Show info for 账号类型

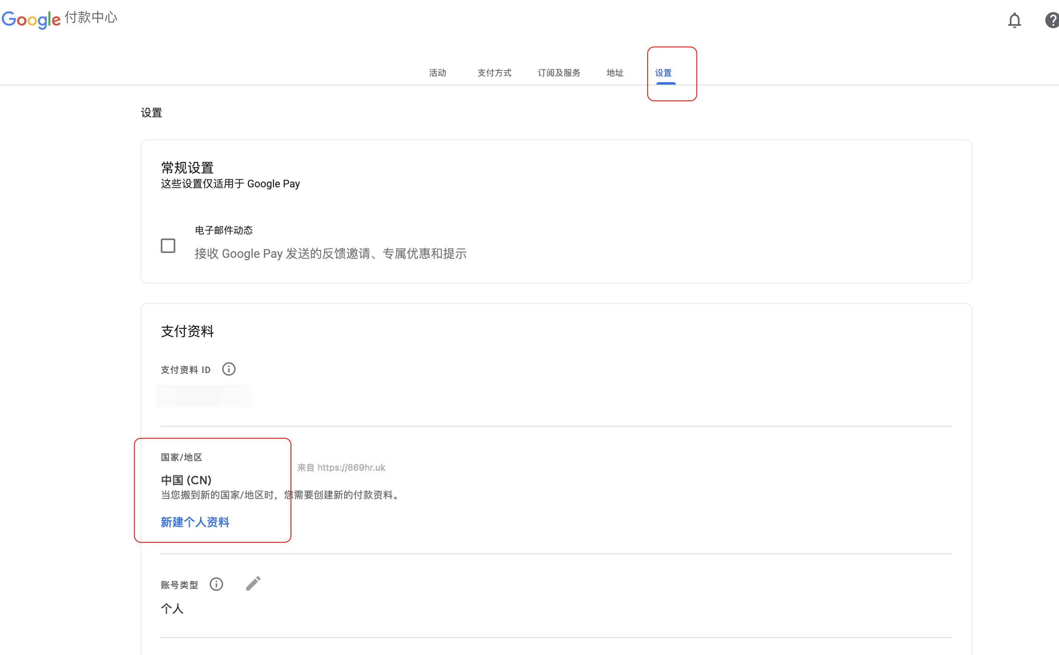pos(216,584)
